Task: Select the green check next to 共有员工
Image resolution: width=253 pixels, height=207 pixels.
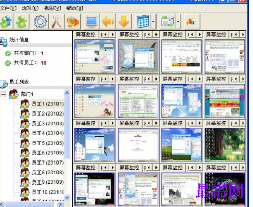Action: (x=8, y=63)
